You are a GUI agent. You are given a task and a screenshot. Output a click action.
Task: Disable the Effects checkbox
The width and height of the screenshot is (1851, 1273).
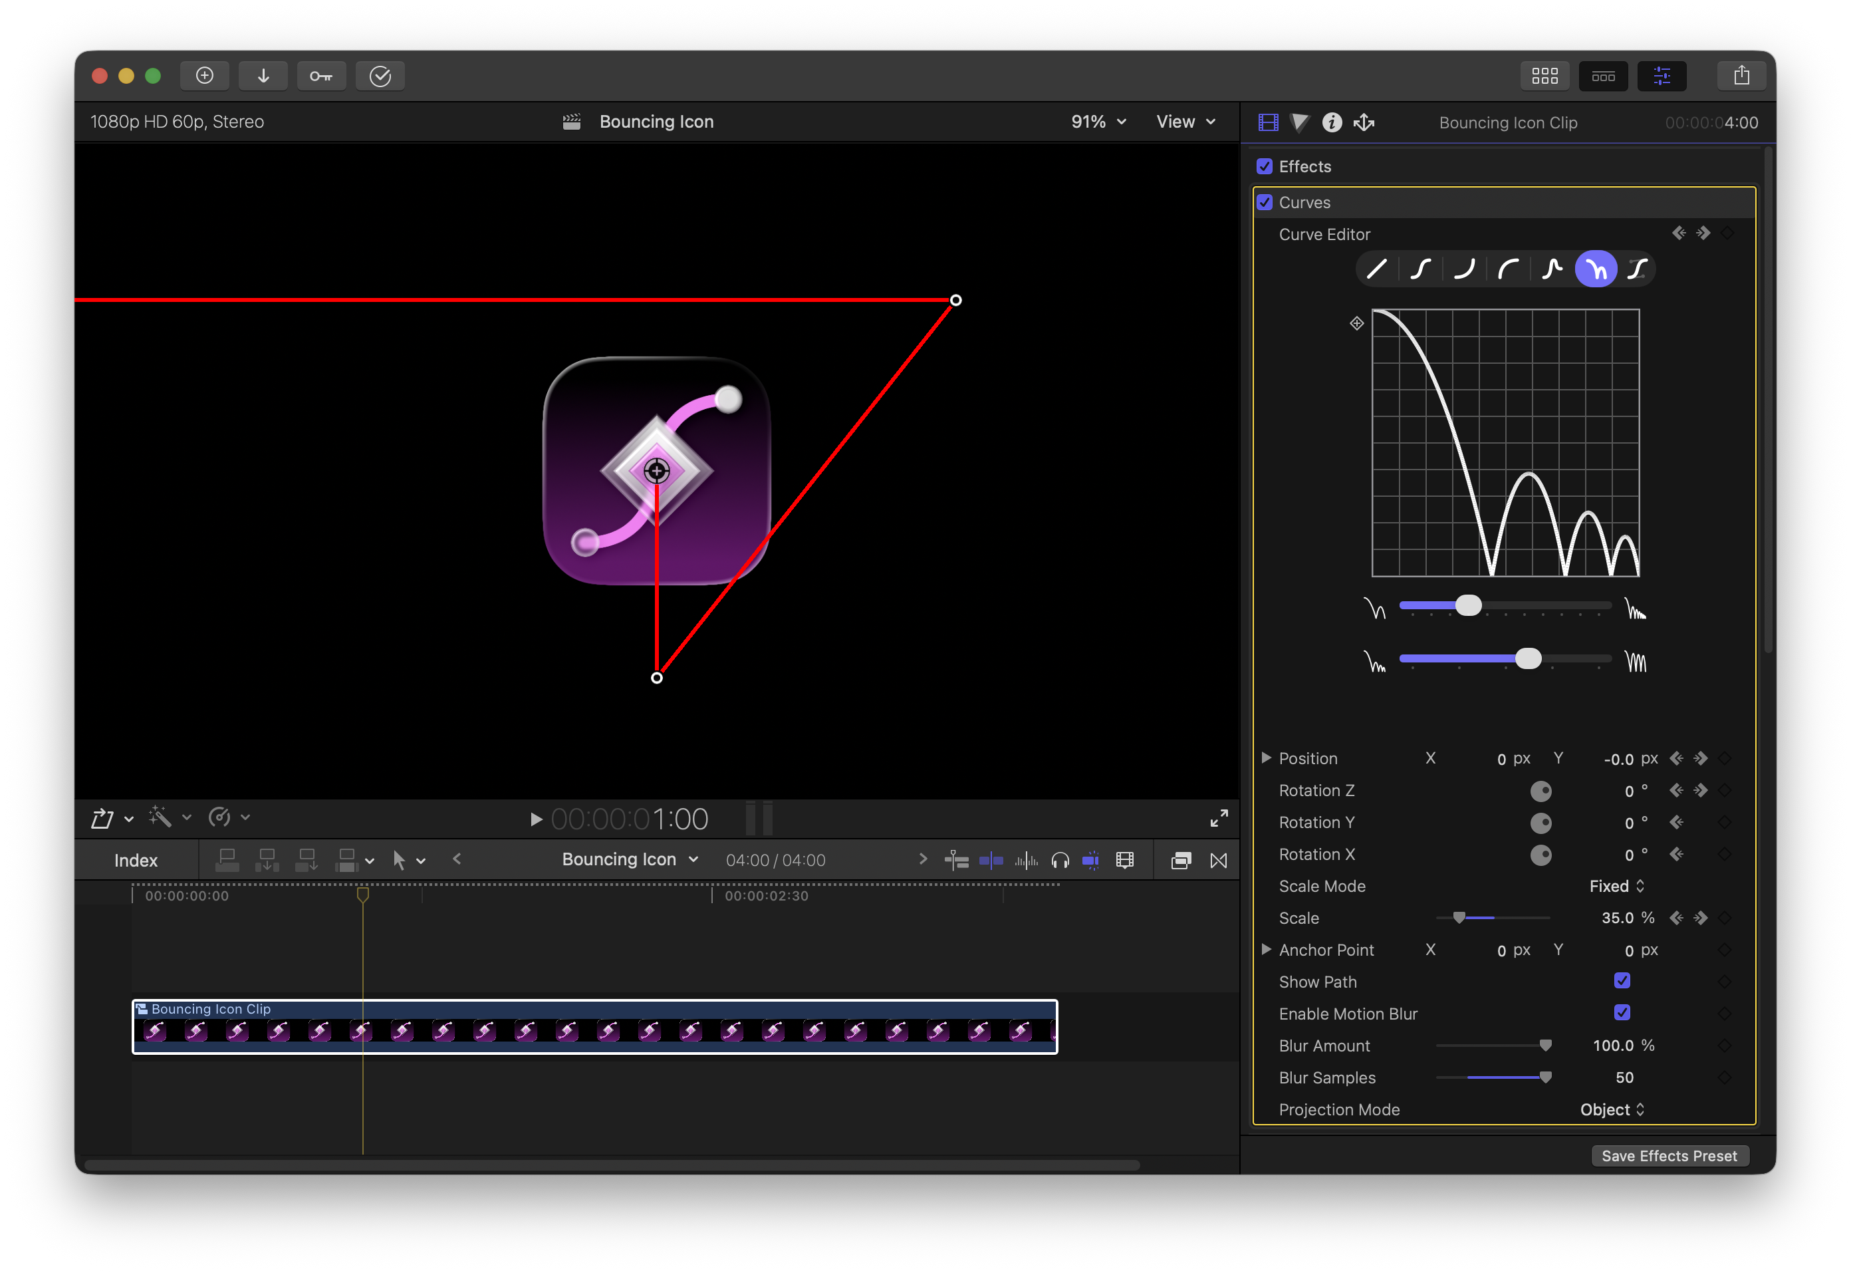1265,166
